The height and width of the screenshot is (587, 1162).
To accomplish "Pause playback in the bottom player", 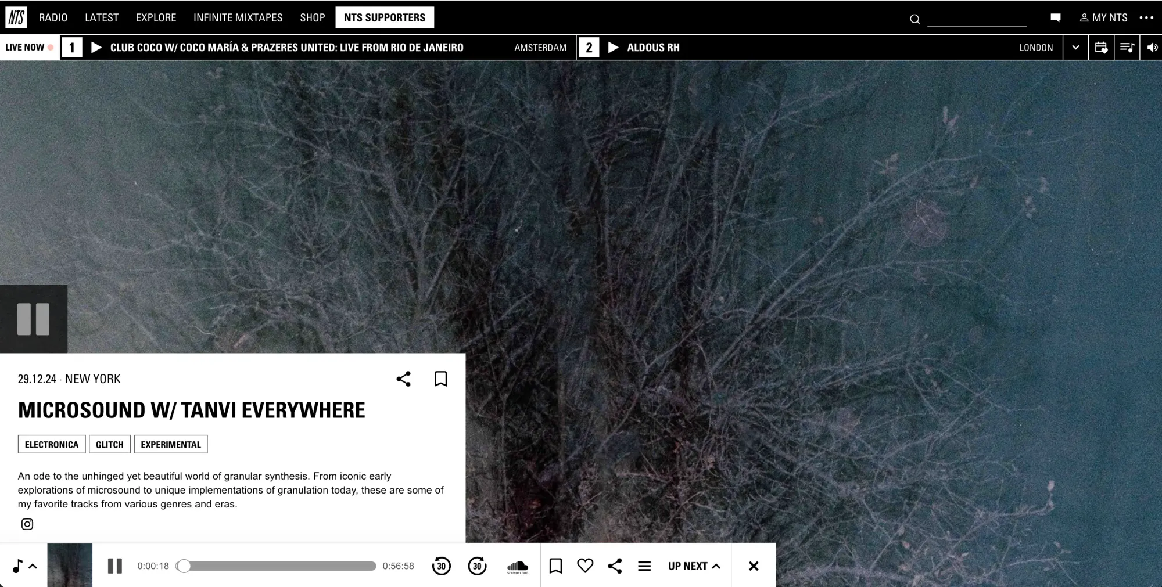I will [x=115, y=566].
